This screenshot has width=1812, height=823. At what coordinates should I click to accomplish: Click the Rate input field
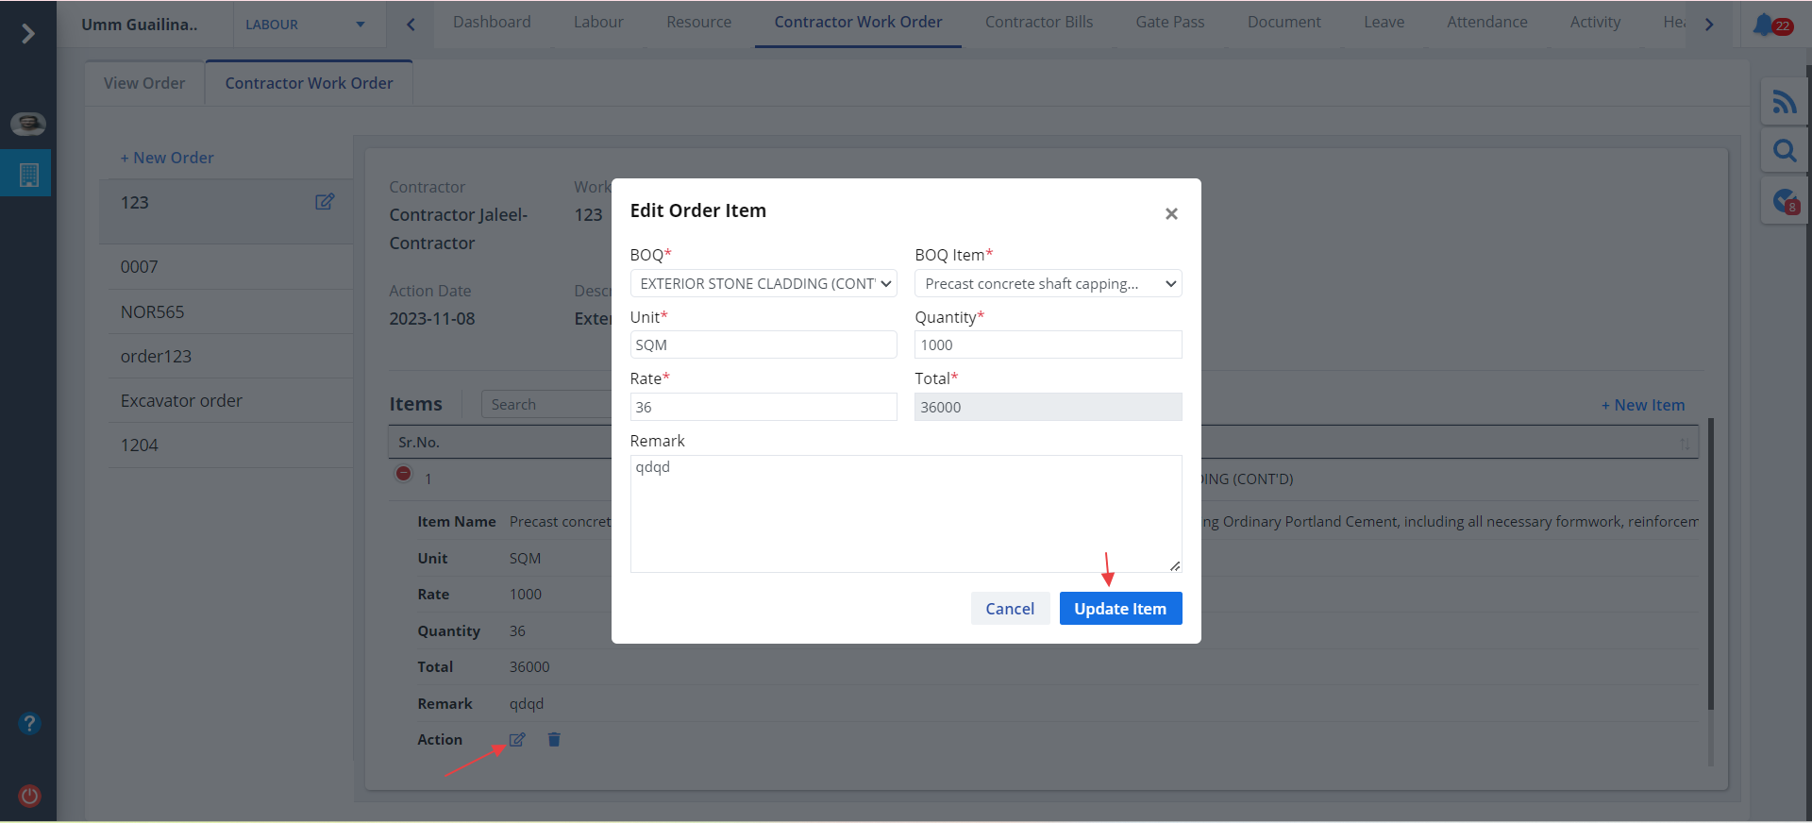(x=763, y=408)
